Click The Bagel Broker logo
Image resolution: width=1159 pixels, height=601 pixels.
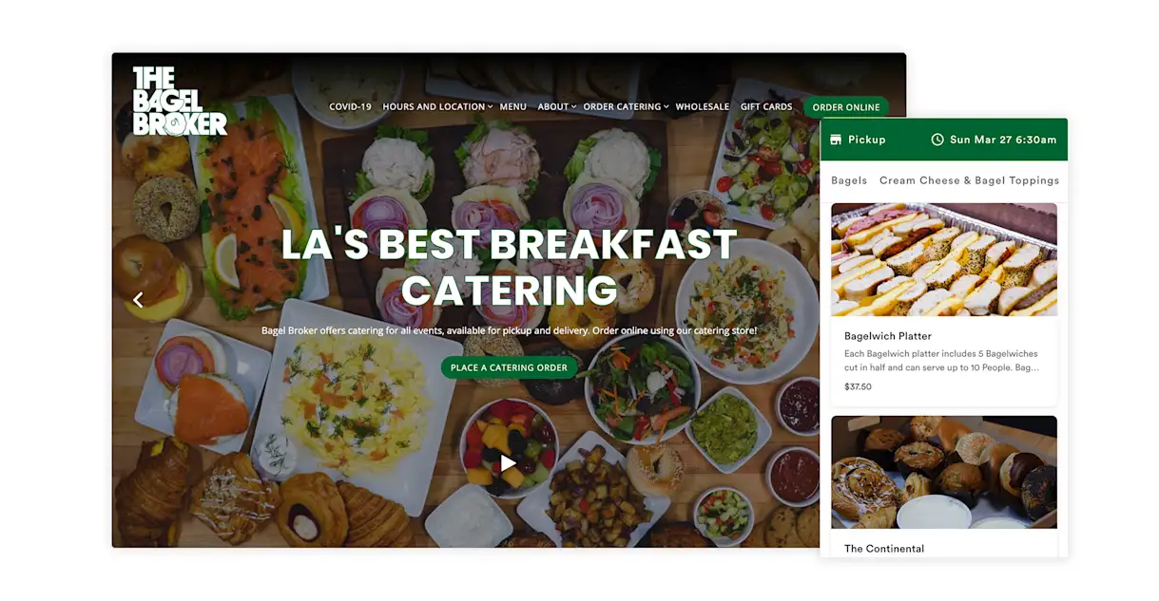(x=180, y=101)
